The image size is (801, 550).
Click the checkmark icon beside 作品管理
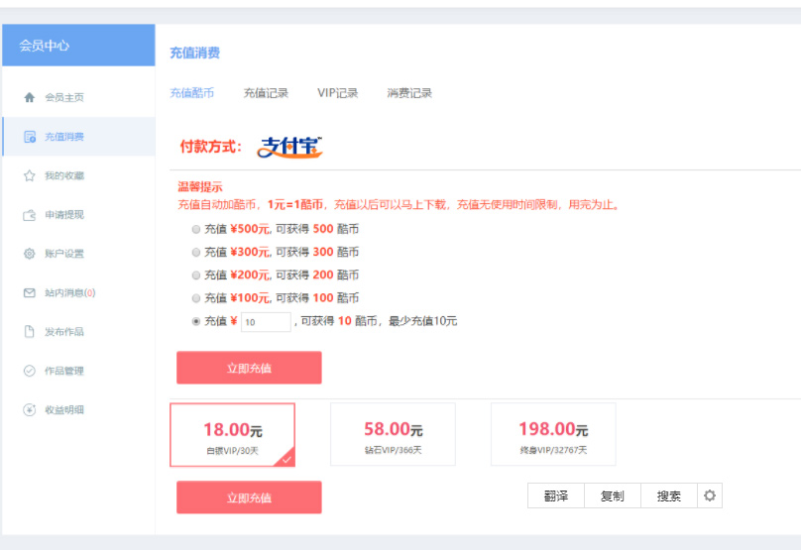[30, 371]
